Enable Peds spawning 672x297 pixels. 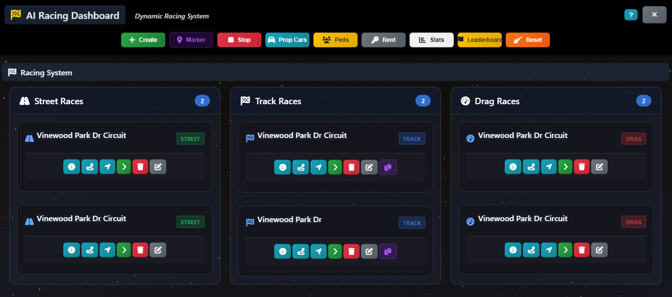click(x=335, y=40)
